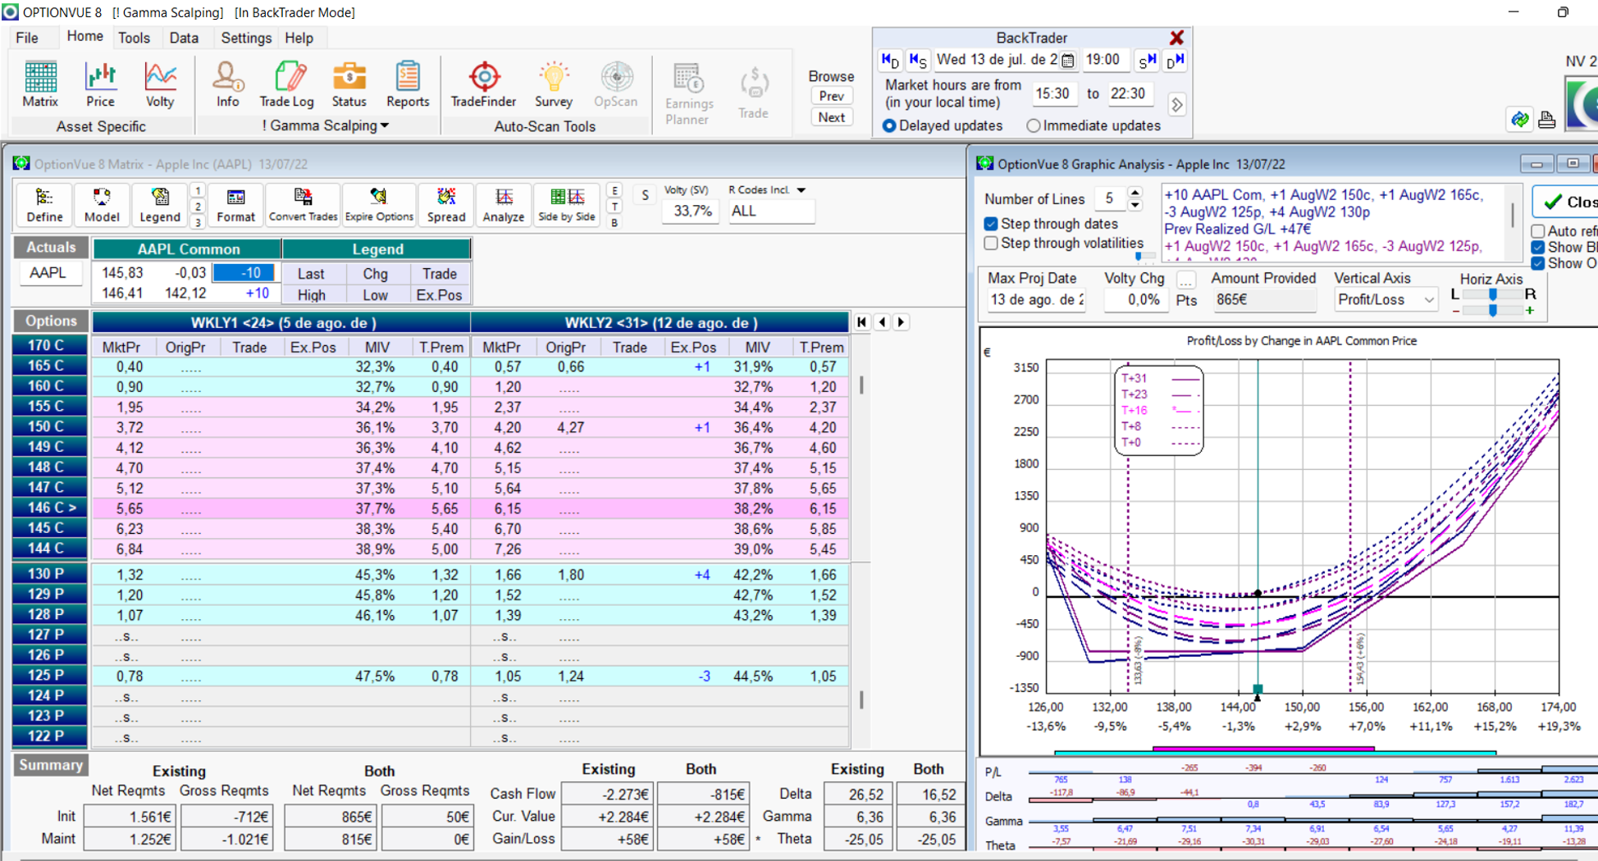Screen dimensions: 1598x861
Task: Open the Format icon in Matrix
Action: (235, 204)
